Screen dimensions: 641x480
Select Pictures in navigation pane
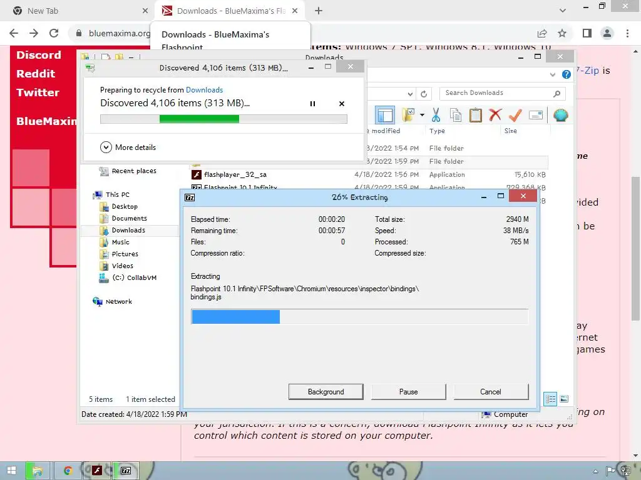point(118,254)
